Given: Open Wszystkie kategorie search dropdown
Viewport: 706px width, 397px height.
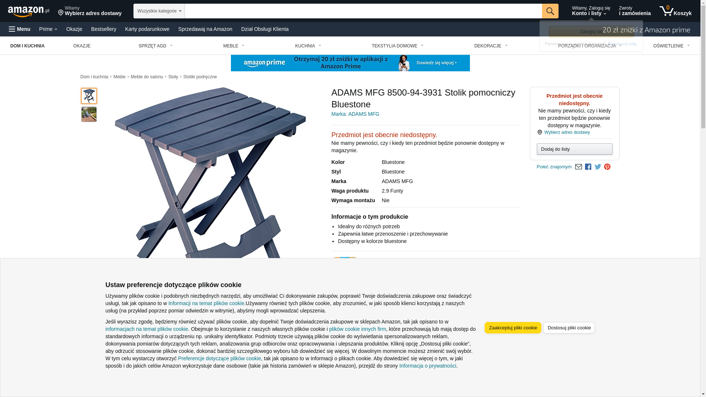Looking at the screenshot, I should 159,11.
